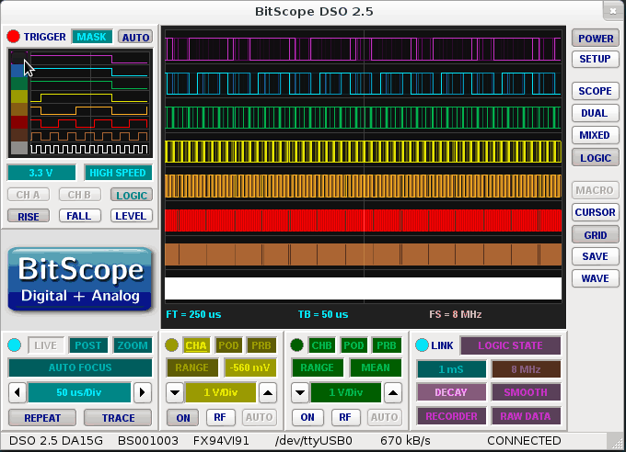Raise channel A volts per division
Viewport: 626px width, 452px height.
pos(268,392)
